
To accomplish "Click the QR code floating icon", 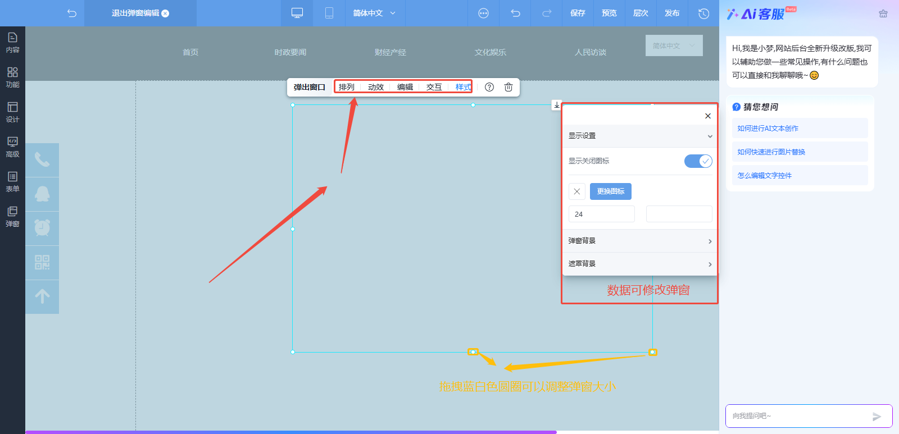I will point(42,262).
